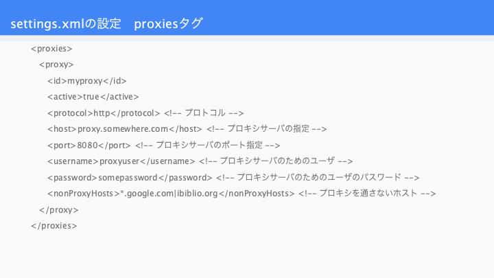The image size is (494, 278).
Task: Click the nonProxyHosts element with google.com
Action: tap(171, 193)
